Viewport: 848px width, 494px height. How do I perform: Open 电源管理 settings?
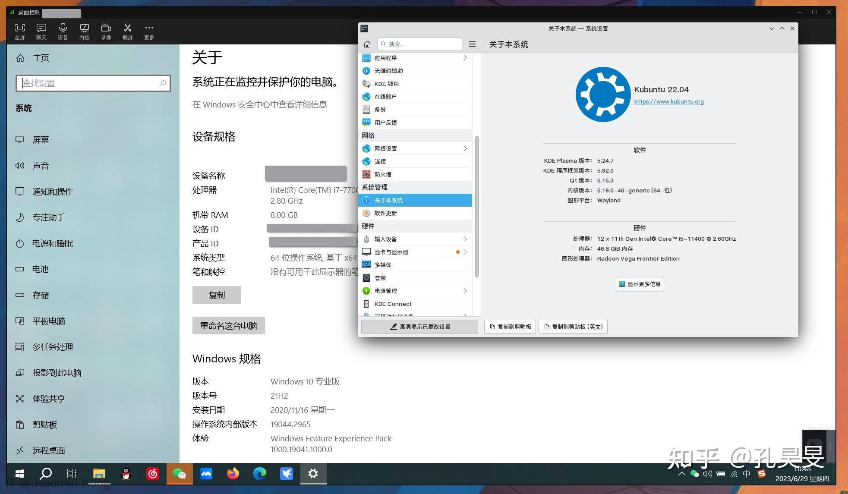(415, 291)
